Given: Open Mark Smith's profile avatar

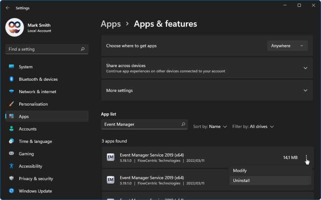Looking at the screenshot, I should [14, 27].
